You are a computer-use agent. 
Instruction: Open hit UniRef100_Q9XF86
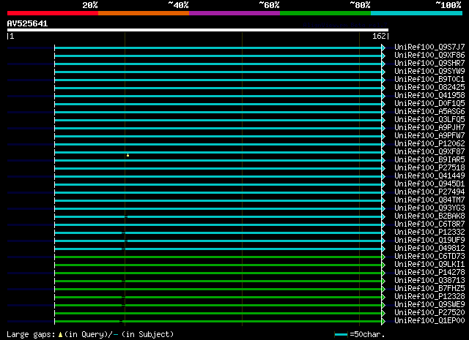click(429, 56)
